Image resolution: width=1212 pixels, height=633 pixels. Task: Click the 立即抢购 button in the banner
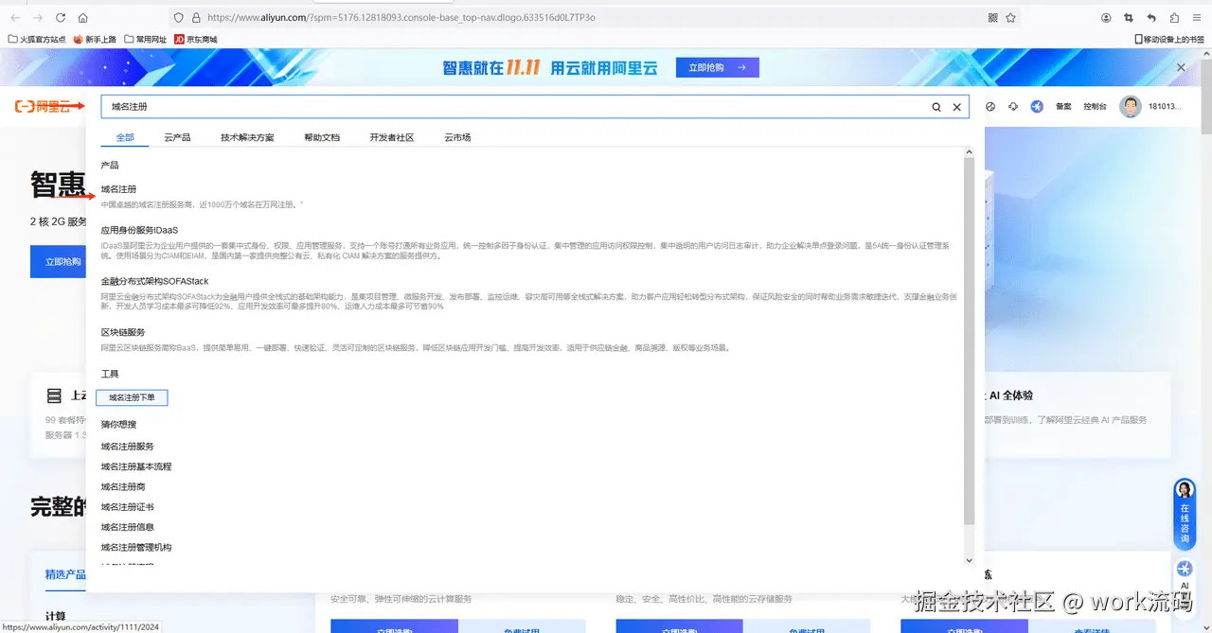tap(717, 67)
